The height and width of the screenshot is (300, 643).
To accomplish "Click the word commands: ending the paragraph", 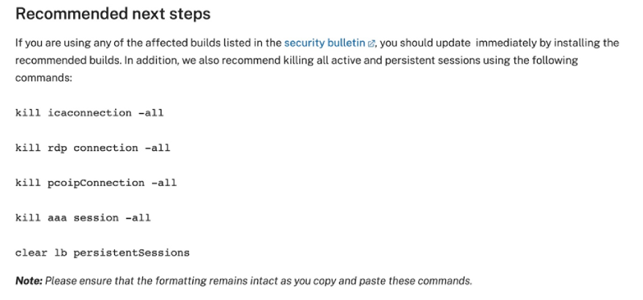I will pos(43,78).
